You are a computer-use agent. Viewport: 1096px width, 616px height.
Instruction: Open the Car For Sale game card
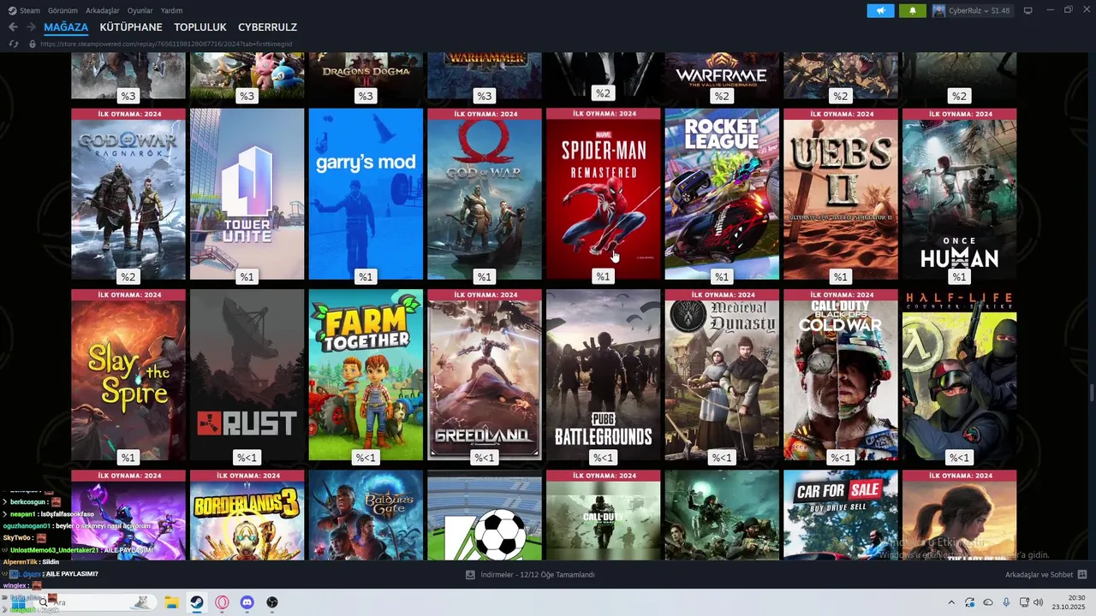coord(841,515)
